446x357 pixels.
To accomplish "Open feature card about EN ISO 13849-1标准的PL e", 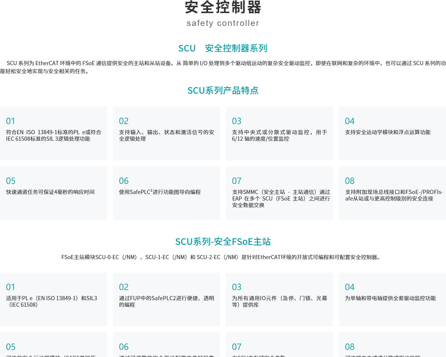I will (54, 134).
